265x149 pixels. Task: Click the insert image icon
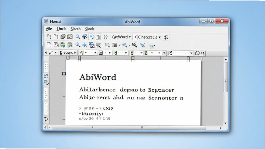click(152, 45)
